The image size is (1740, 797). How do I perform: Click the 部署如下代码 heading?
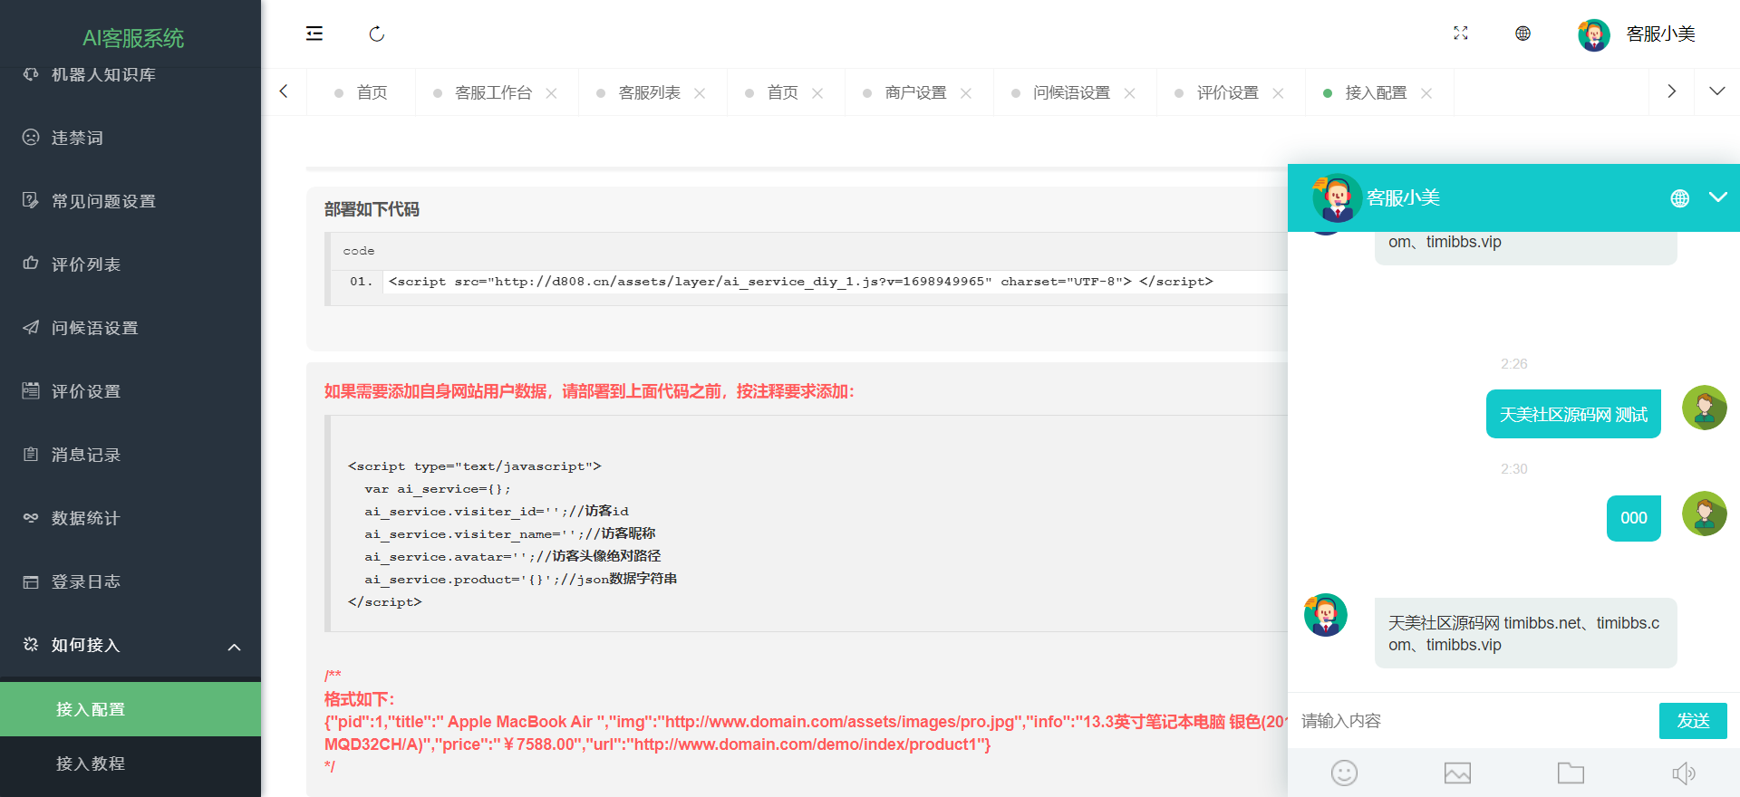point(372,209)
